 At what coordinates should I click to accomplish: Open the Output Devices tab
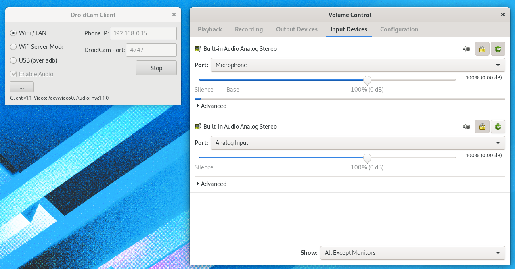[297, 29]
